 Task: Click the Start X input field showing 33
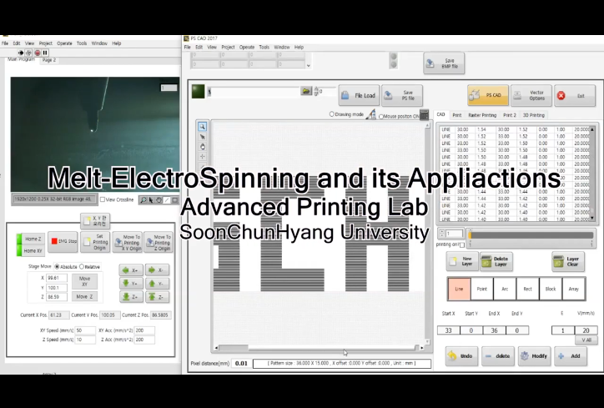pyautogui.click(x=448, y=330)
